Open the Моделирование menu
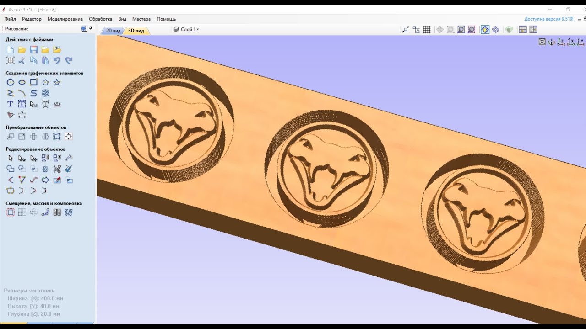The height and width of the screenshot is (329, 586). (x=65, y=19)
